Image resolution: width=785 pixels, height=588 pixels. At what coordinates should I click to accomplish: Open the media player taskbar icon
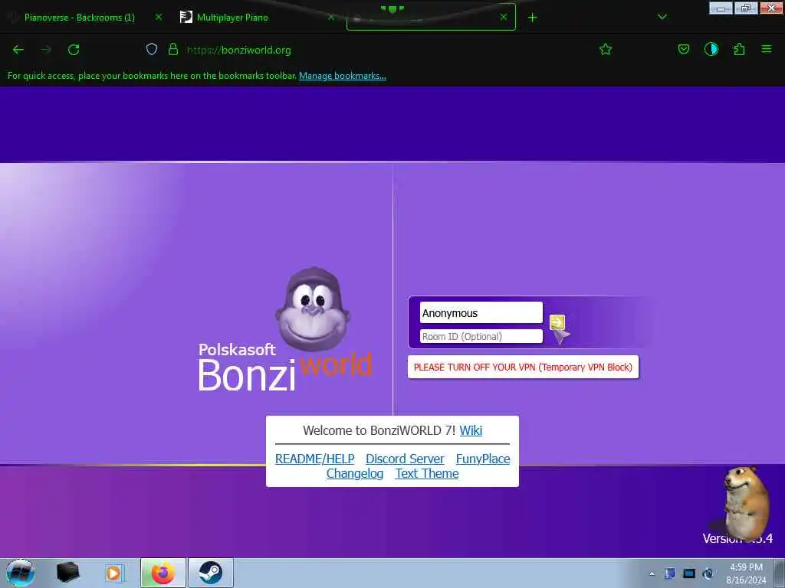(114, 573)
